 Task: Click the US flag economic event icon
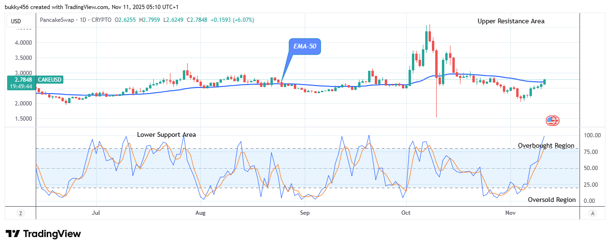pyautogui.click(x=552, y=120)
